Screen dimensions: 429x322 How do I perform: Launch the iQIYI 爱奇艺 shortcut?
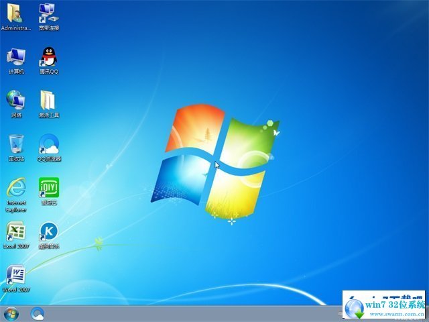pyautogui.click(x=49, y=191)
